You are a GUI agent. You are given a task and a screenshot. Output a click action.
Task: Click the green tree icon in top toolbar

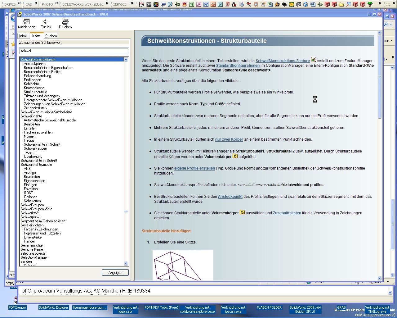(370, 4)
